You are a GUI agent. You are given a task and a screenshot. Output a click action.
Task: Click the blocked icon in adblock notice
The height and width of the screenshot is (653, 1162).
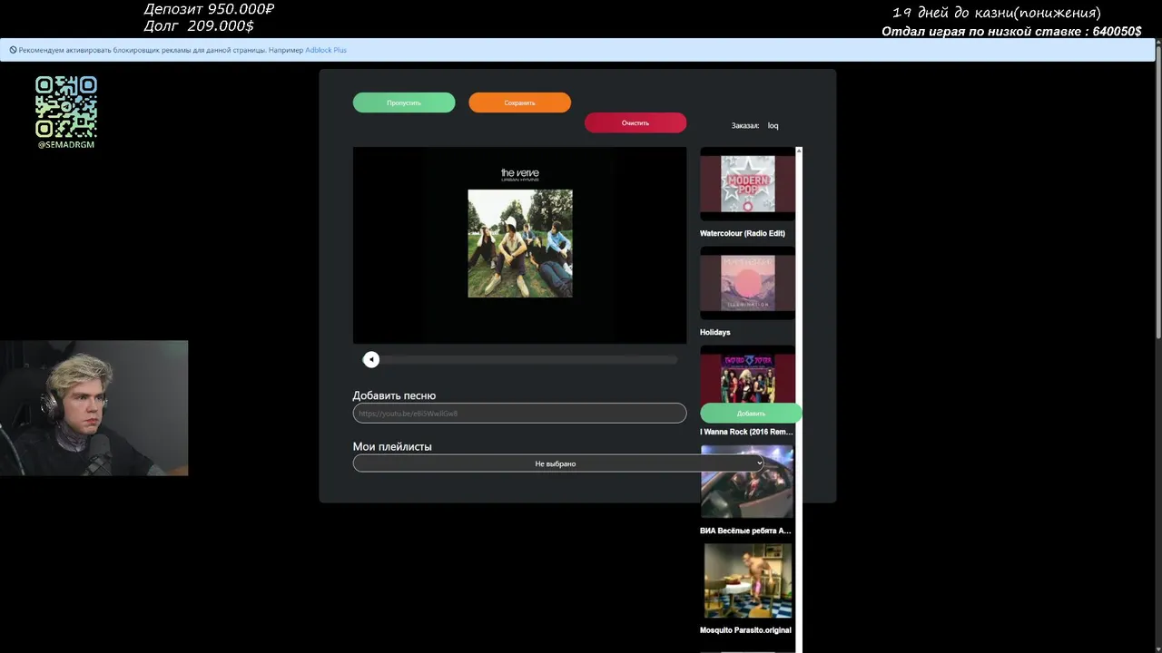(x=13, y=50)
